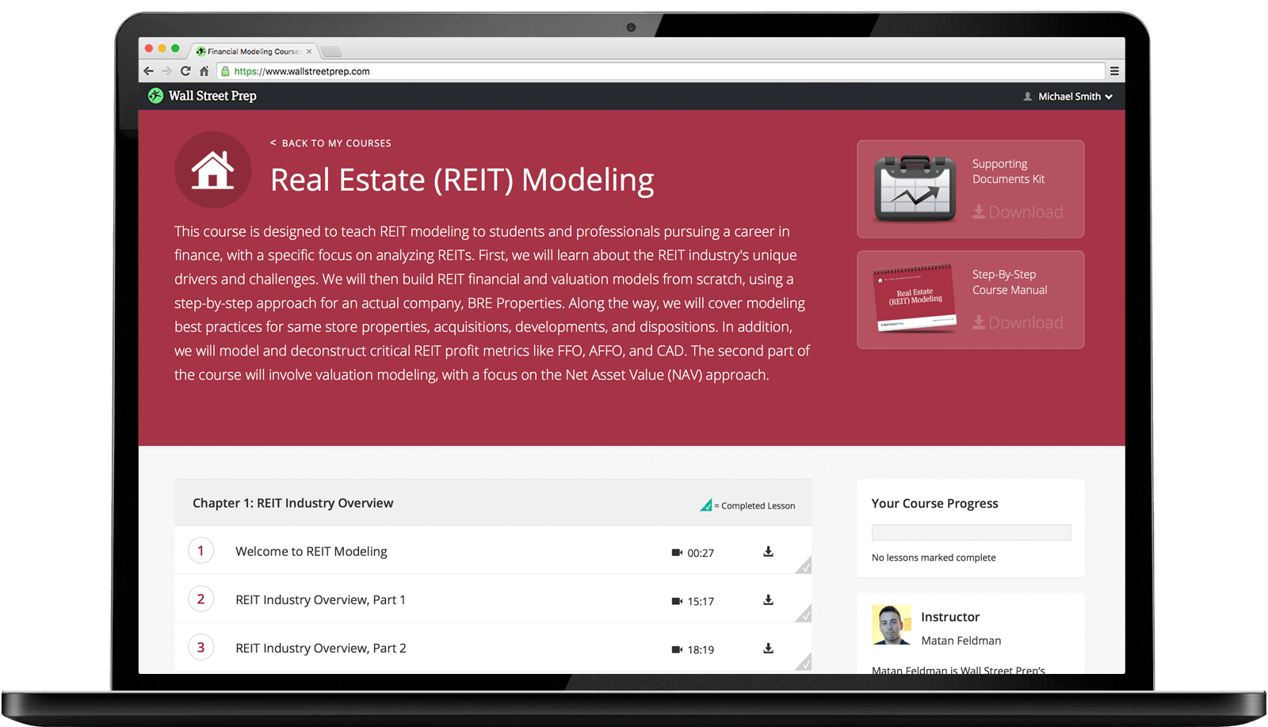Screen dimensions: 1268x727
Task: Go back using the browser back arrow
Action: click(148, 71)
